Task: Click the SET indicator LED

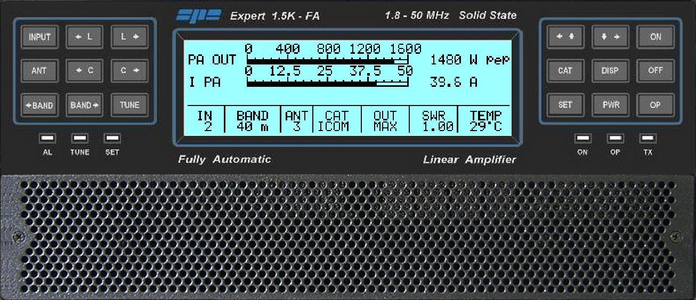Action: [x=112, y=139]
